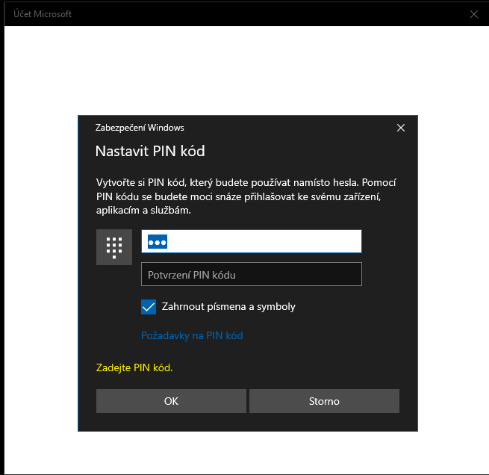Click the Vytvořte si PIN kód description text
The image size is (489, 475).
coord(246,196)
